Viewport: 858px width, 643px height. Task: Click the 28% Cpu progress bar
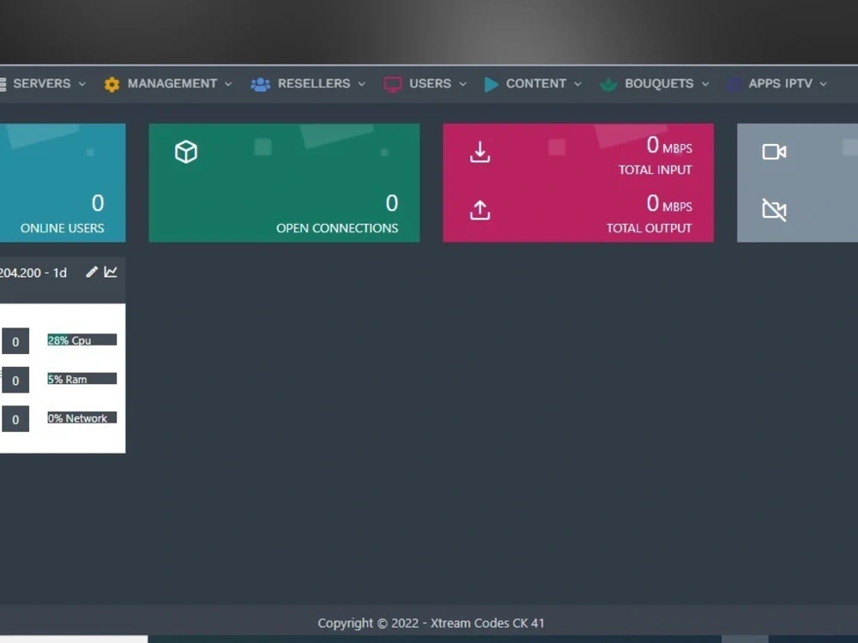(x=81, y=340)
